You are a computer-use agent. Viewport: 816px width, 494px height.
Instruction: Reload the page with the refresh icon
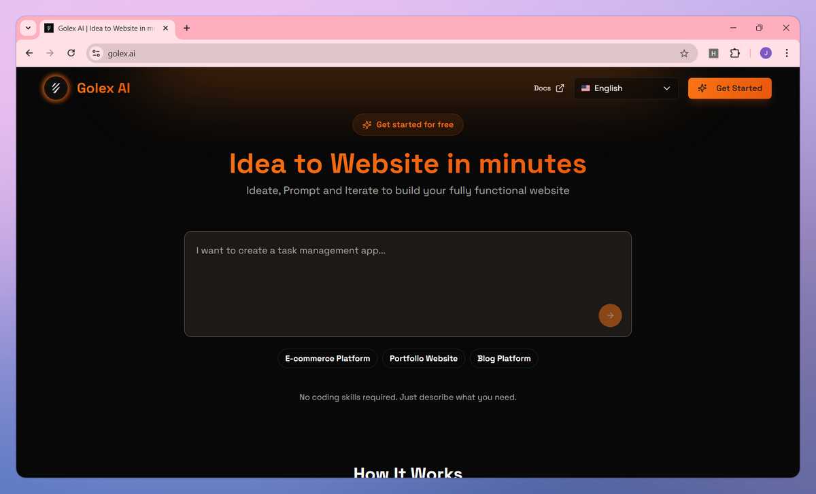click(x=71, y=52)
